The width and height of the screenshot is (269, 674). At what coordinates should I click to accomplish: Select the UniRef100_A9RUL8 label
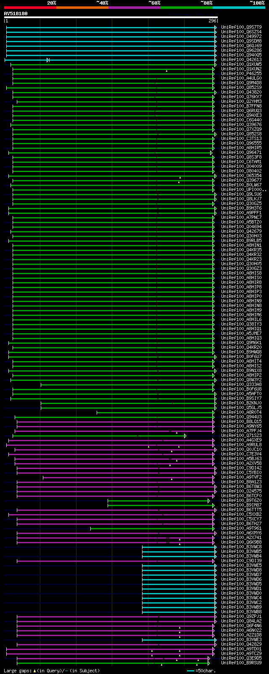point(241,445)
